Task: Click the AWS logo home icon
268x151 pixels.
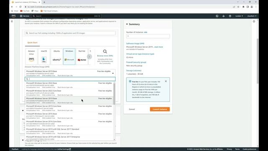Action: 13,16
